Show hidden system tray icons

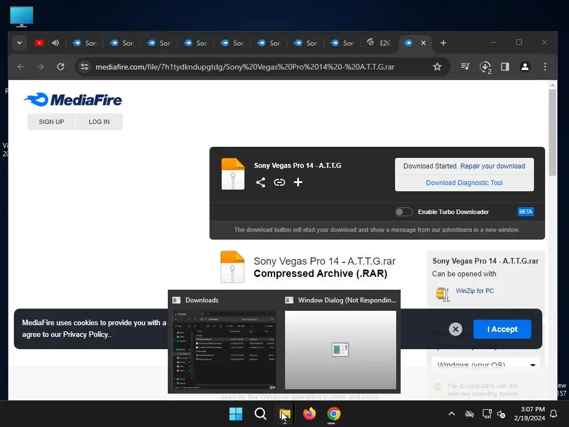(x=451, y=414)
